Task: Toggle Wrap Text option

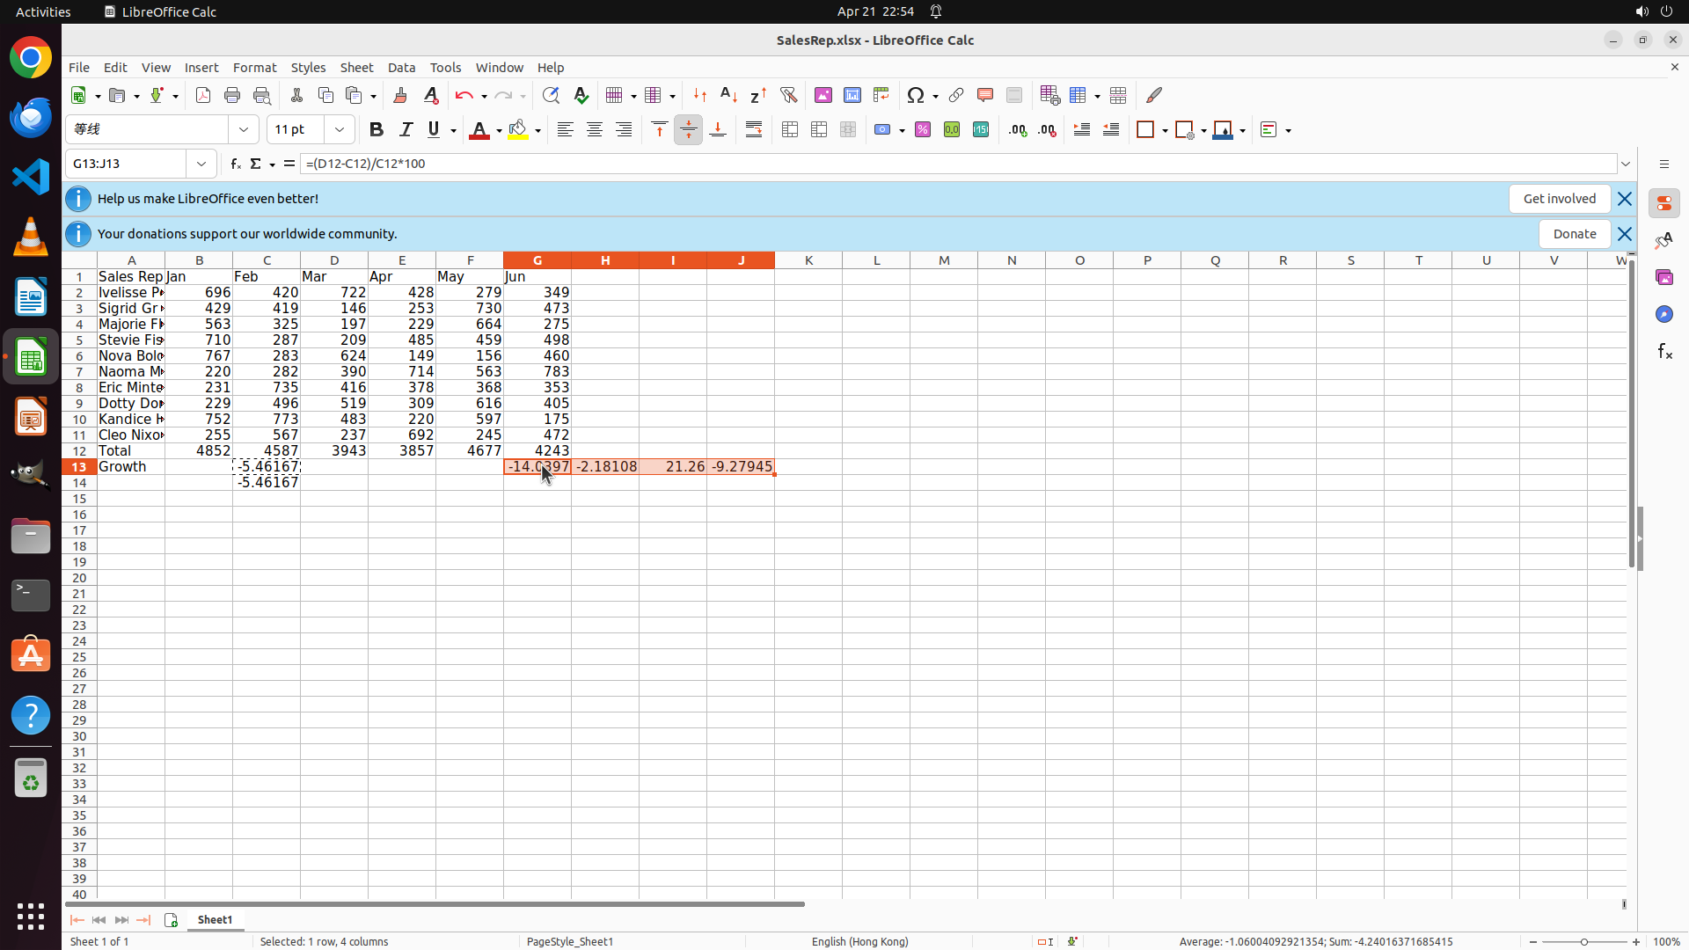Action: 754,129
